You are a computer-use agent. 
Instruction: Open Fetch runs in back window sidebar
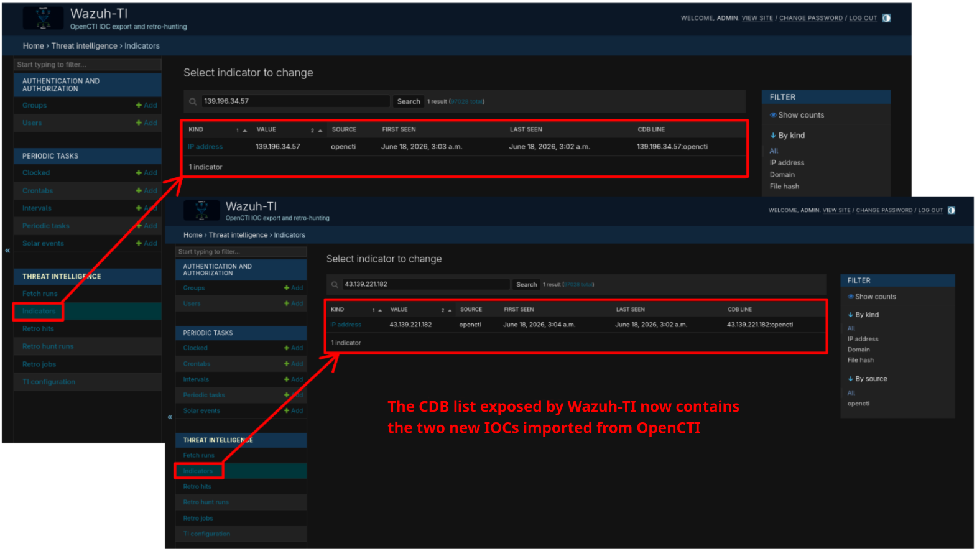[x=40, y=294]
